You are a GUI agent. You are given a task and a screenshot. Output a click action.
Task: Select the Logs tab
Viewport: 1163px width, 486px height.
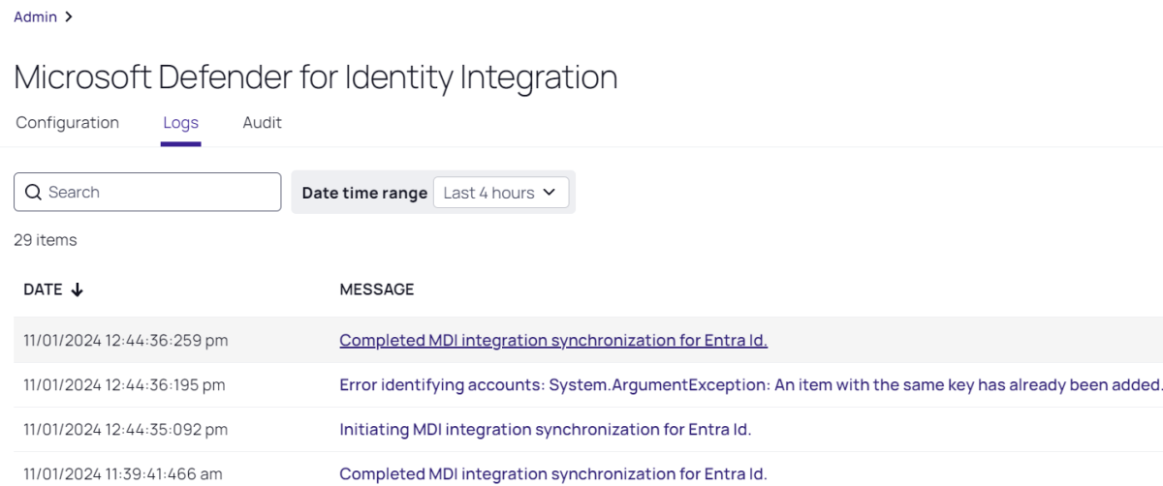180,123
